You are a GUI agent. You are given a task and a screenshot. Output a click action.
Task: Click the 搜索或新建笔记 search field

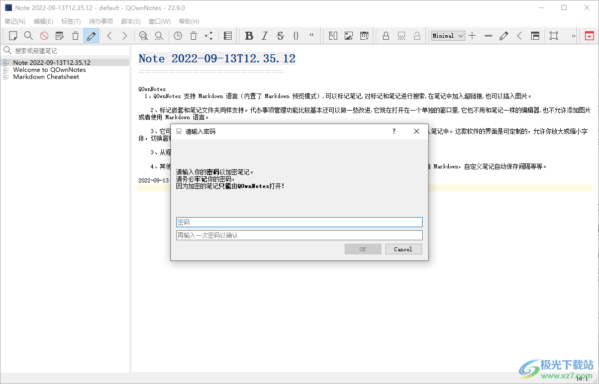(66, 50)
